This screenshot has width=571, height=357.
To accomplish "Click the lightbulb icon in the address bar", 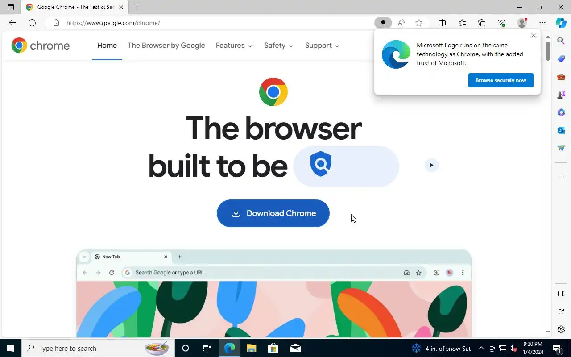I will point(383,23).
